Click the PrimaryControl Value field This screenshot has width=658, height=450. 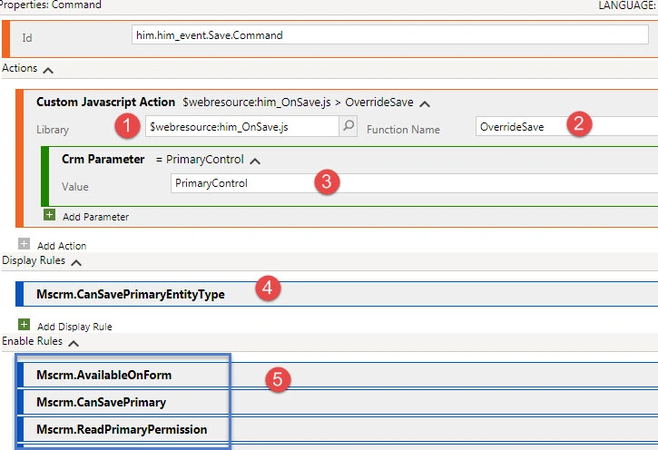pos(414,183)
